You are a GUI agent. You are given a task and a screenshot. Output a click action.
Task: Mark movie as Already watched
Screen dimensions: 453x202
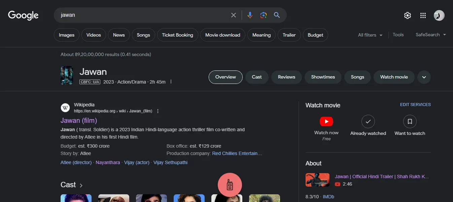click(368, 121)
